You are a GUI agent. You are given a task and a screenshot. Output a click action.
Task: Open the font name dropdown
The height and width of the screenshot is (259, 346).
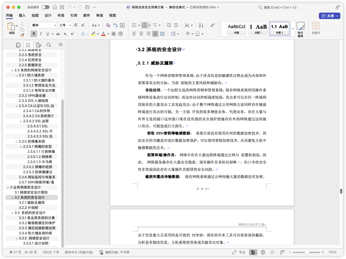[55, 25]
